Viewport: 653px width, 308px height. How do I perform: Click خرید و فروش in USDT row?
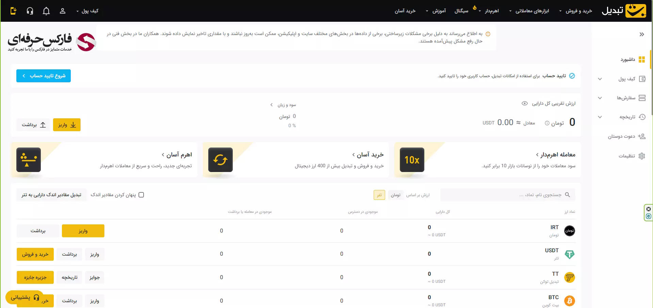35,254
